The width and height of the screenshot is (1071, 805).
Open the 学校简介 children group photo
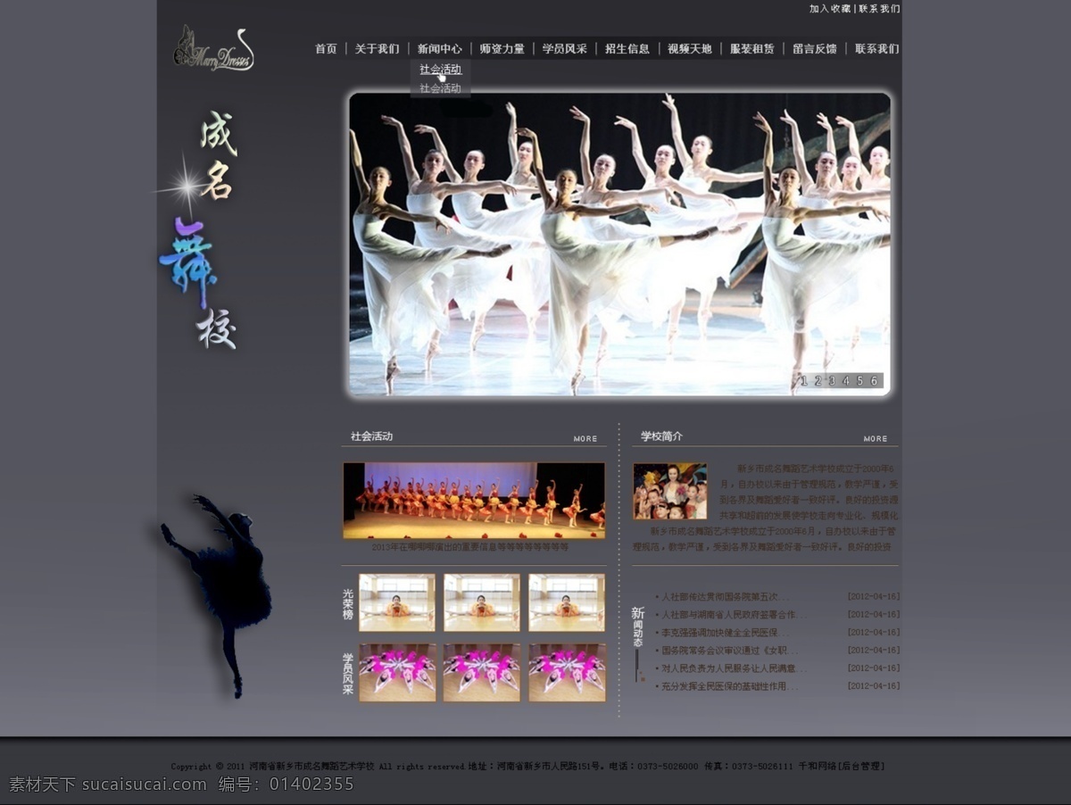coord(670,491)
